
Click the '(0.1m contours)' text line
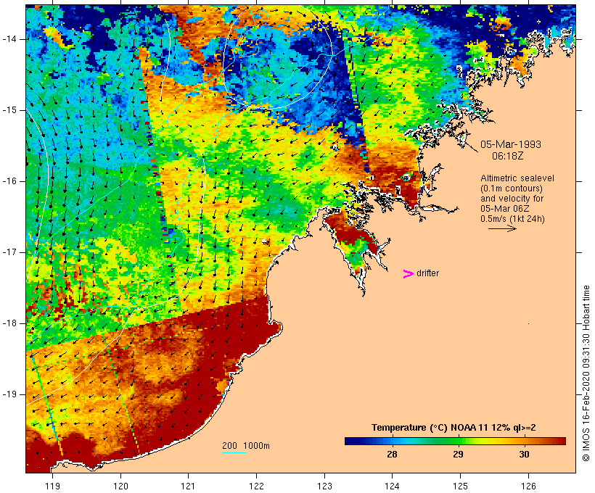coord(512,188)
